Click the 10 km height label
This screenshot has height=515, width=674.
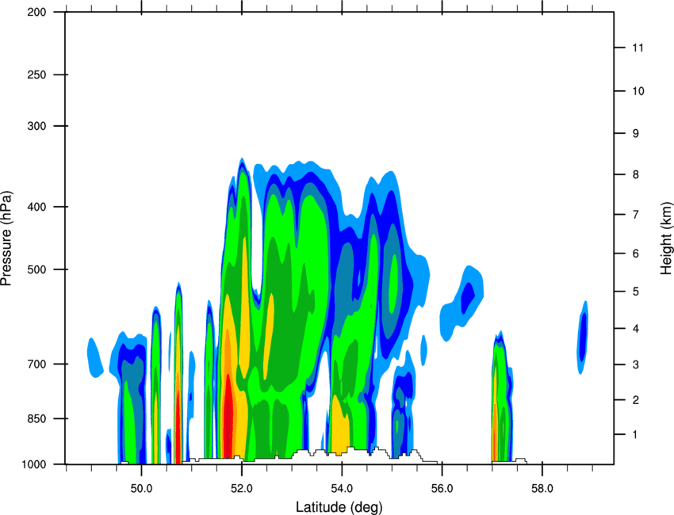pyautogui.click(x=638, y=91)
